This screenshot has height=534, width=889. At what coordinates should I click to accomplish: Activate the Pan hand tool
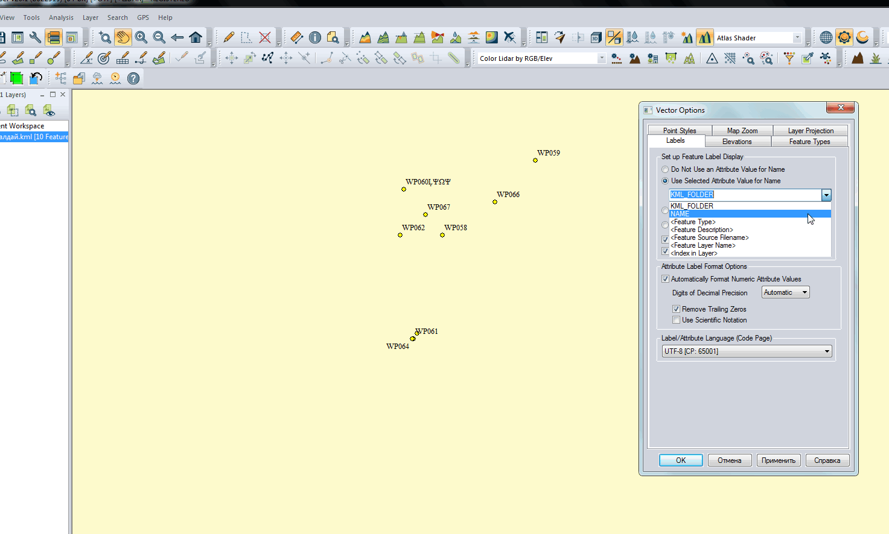(123, 37)
